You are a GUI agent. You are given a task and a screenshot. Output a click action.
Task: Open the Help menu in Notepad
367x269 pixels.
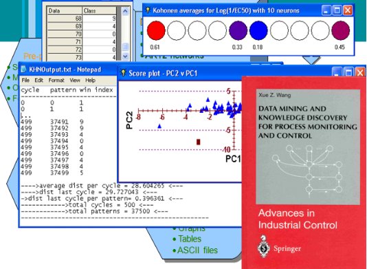click(x=90, y=80)
